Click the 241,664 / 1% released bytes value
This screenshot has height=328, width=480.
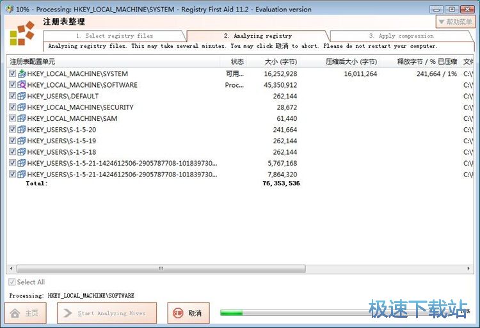pos(436,74)
